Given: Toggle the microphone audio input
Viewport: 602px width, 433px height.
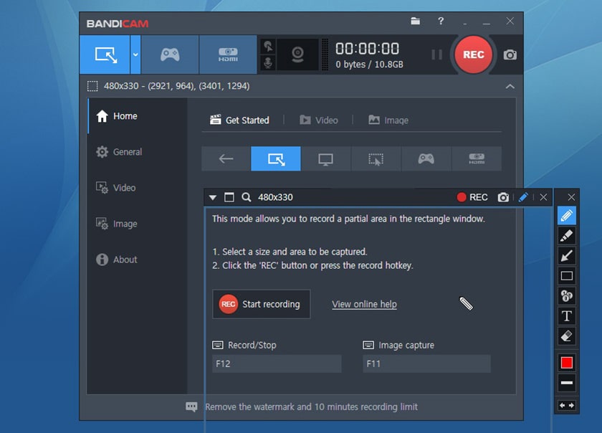Looking at the screenshot, I should 268,65.
